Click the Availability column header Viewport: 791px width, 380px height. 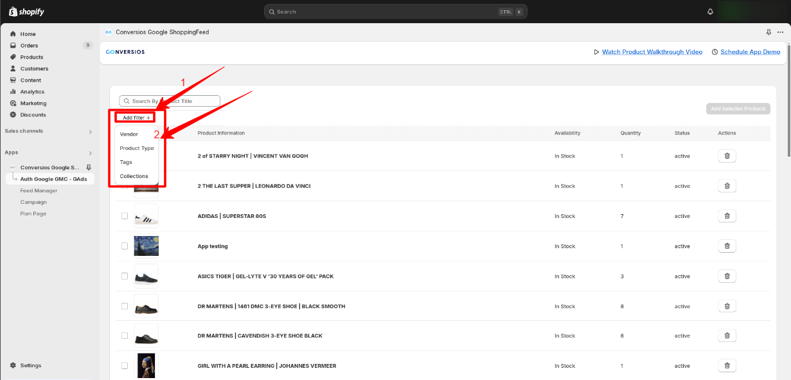pos(567,133)
